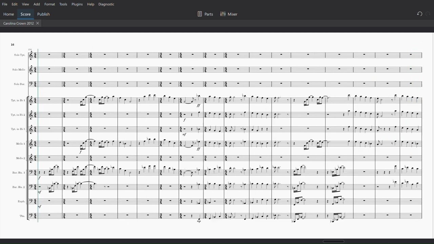
Task: Select the ff dynamic under the Mello 1 staff
Action: point(198,149)
